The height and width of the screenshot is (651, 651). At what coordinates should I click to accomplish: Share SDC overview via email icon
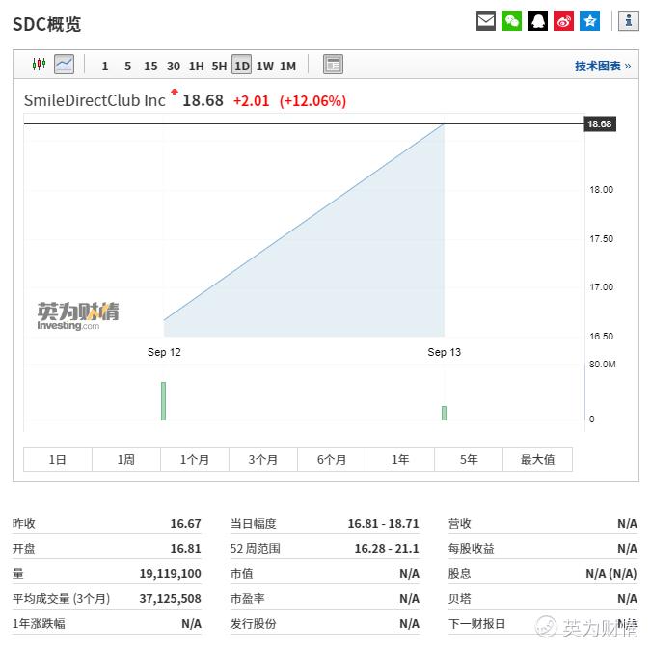pos(486,21)
